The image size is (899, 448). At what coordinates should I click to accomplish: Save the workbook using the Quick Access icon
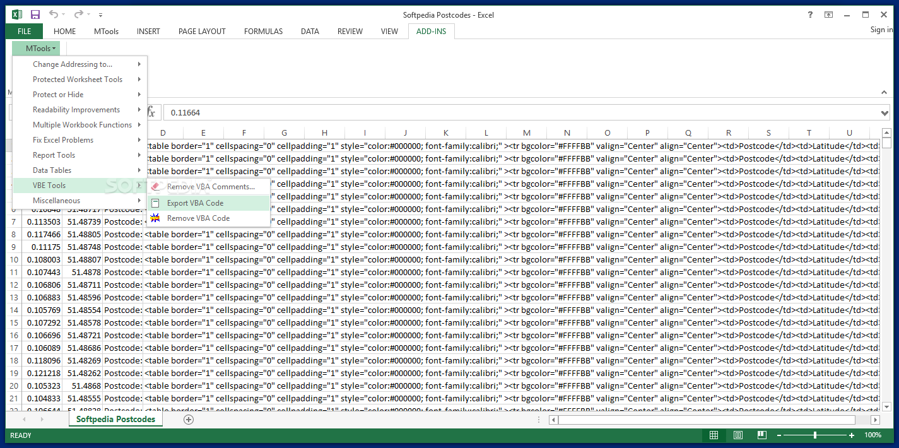coord(35,15)
